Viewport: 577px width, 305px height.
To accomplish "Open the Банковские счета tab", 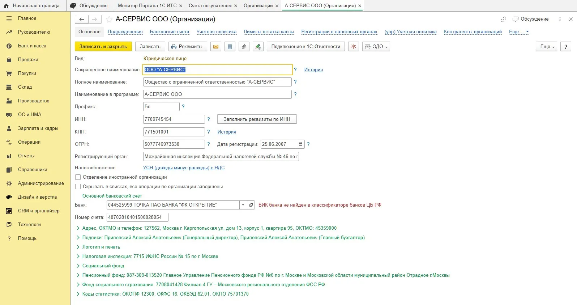I will point(170,32).
